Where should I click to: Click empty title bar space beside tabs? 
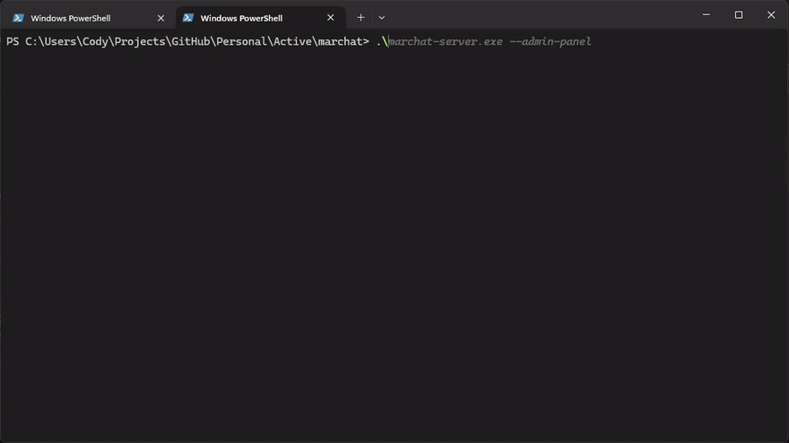click(x=539, y=15)
